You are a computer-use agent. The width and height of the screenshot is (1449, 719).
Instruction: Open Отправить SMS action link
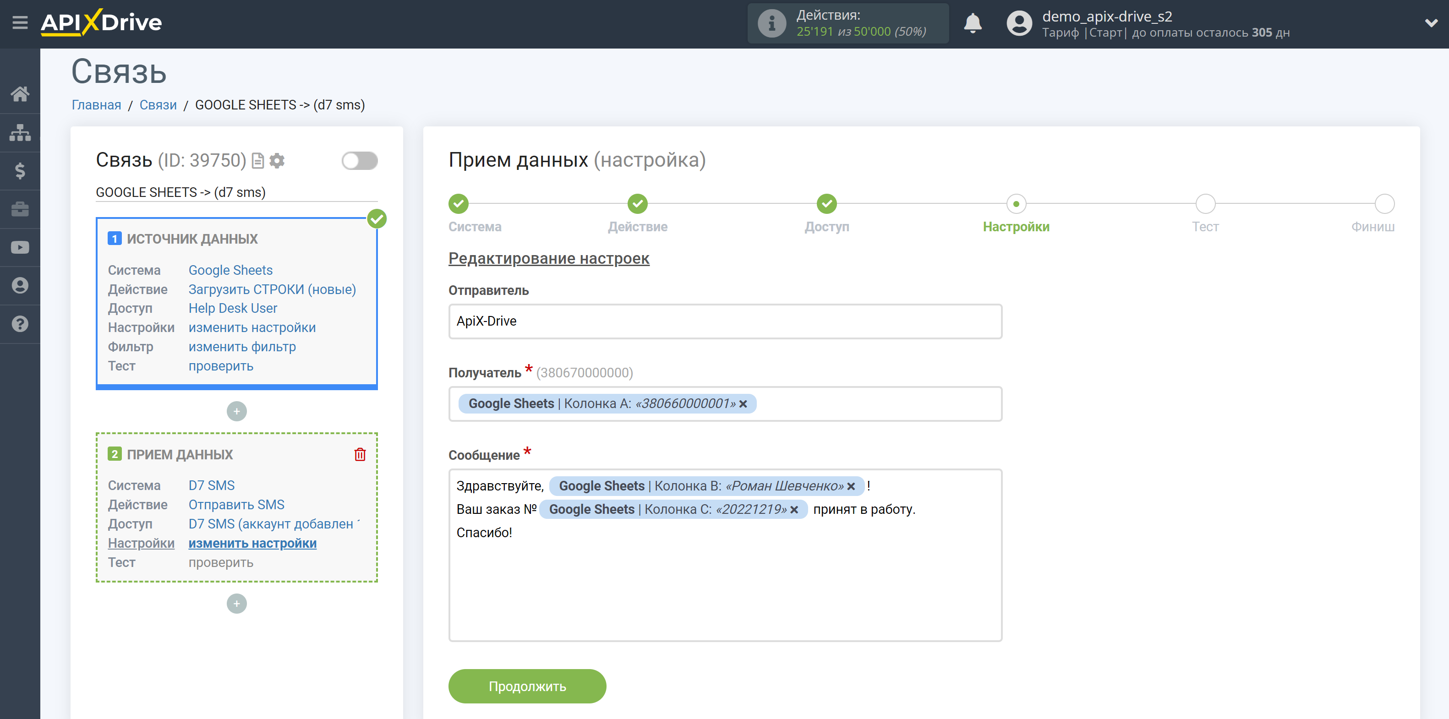point(236,505)
